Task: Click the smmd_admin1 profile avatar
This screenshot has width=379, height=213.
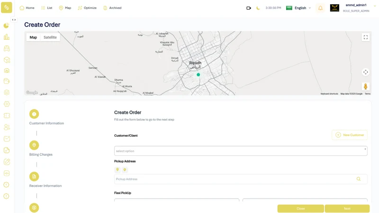Action: (334, 8)
